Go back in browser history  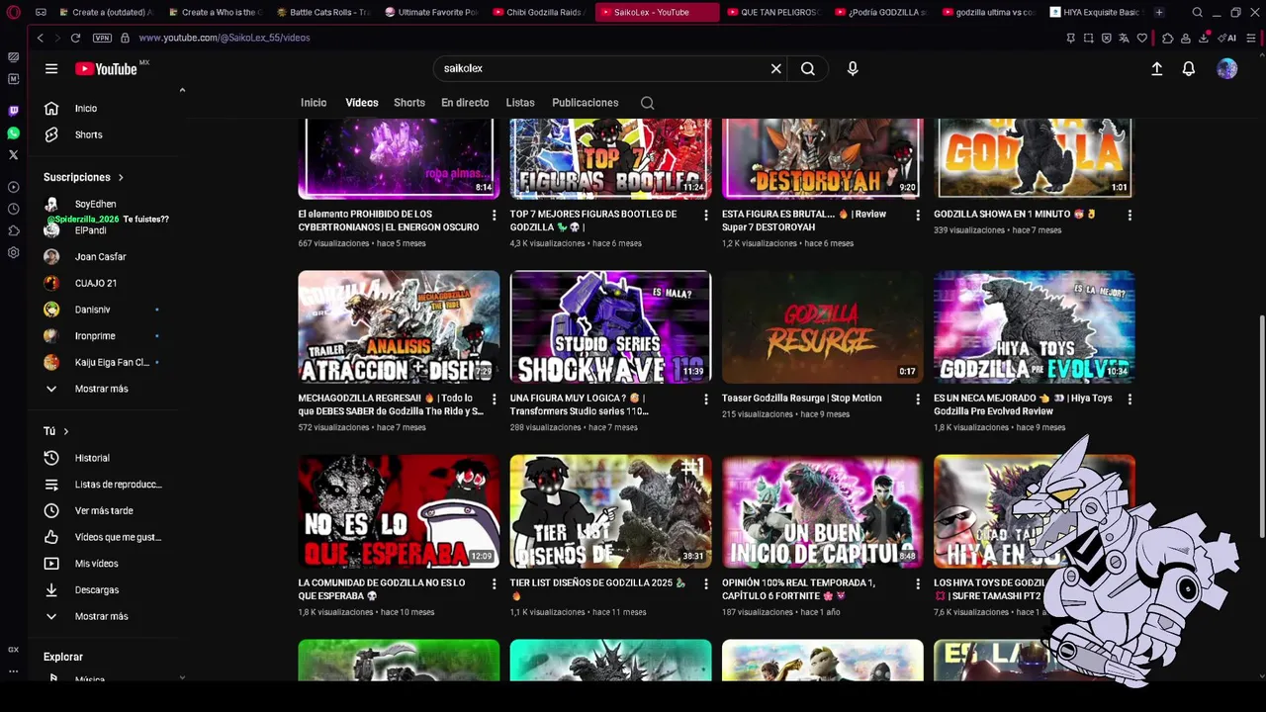pyautogui.click(x=40, y=38)
